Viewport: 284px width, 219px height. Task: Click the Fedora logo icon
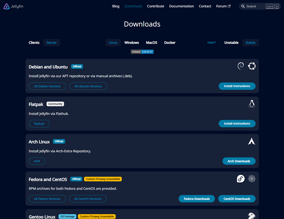click(241, 179)
